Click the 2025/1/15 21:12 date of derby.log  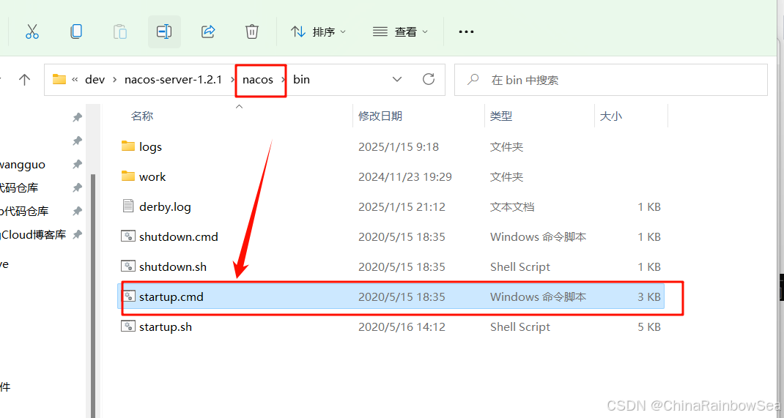(x=402, y=206)
